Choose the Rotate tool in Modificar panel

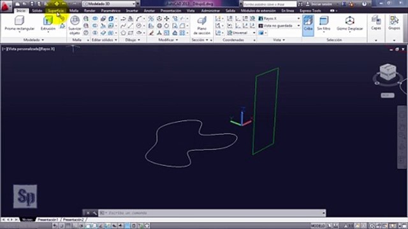coord(166,25)
